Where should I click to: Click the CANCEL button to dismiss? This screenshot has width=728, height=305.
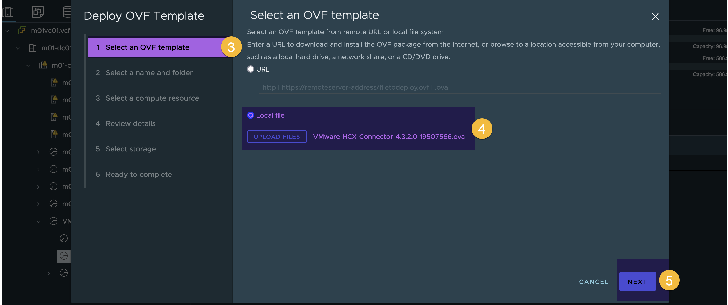pos(594,281)
